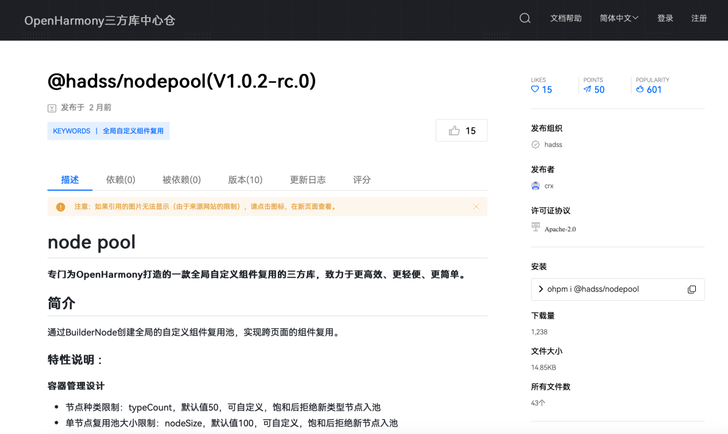The width and height of the screenshot is (728, 434).
Task: Go to the 评分 tab
Action: tap(362, 180)
